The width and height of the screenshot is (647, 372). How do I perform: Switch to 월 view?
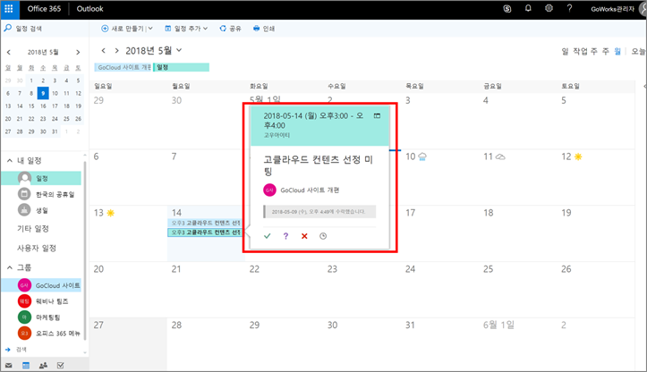tap(617, 51)
